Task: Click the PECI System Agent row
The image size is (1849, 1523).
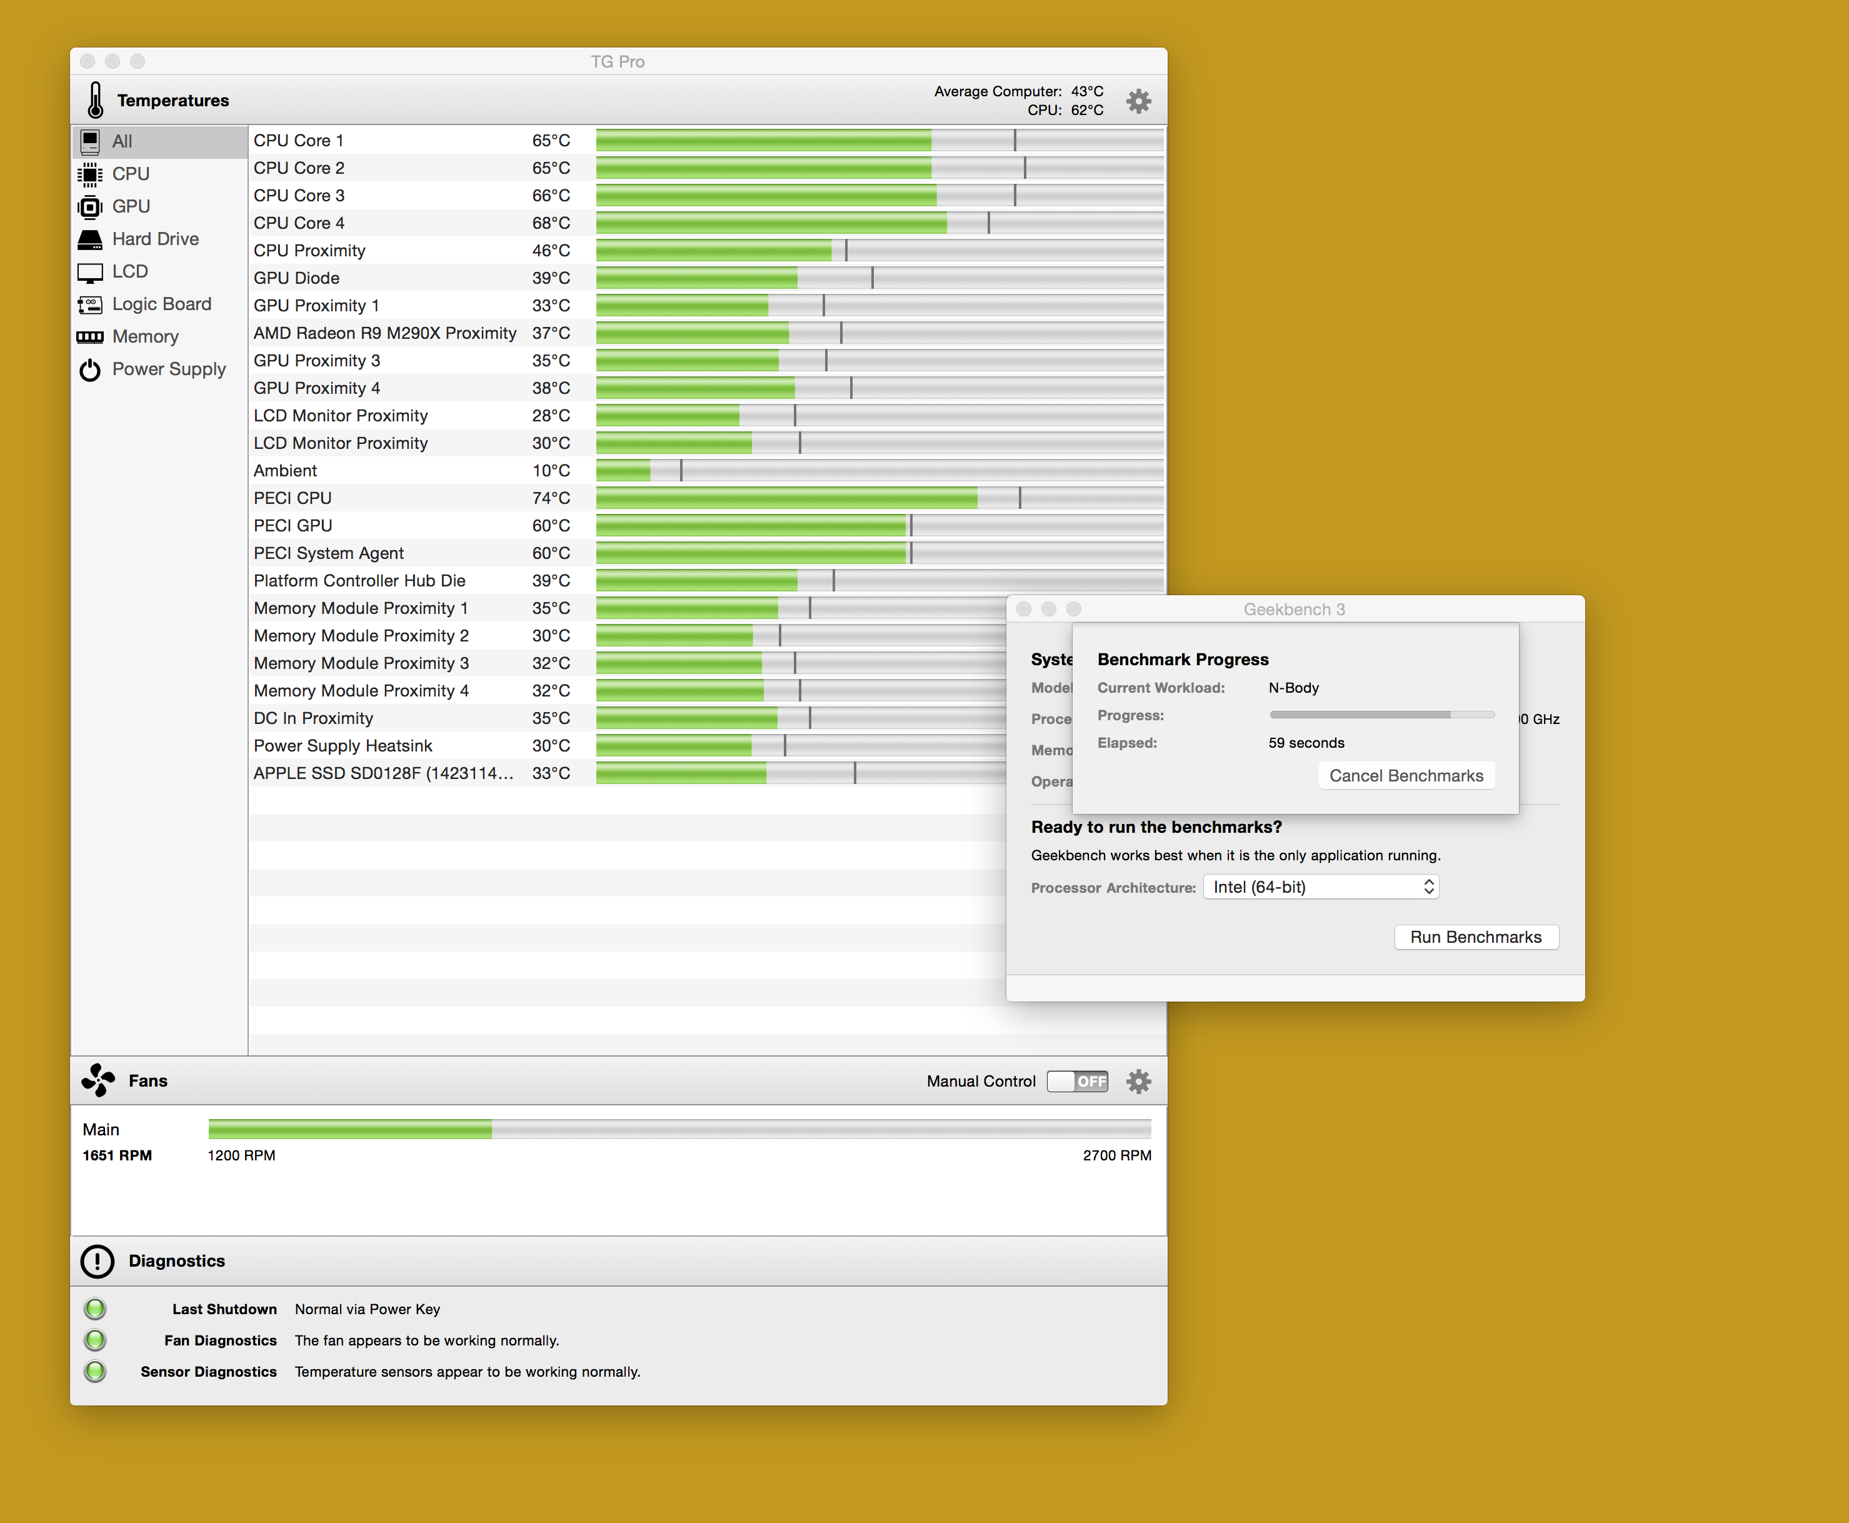Action: [x=707, y=553]
